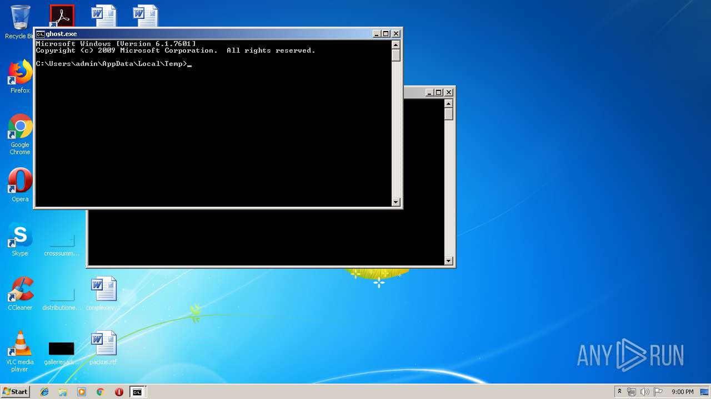Open Windows Explorer from the taskbar
The height and width of the screenshot is (399, 711).
(x=63, y=392)
